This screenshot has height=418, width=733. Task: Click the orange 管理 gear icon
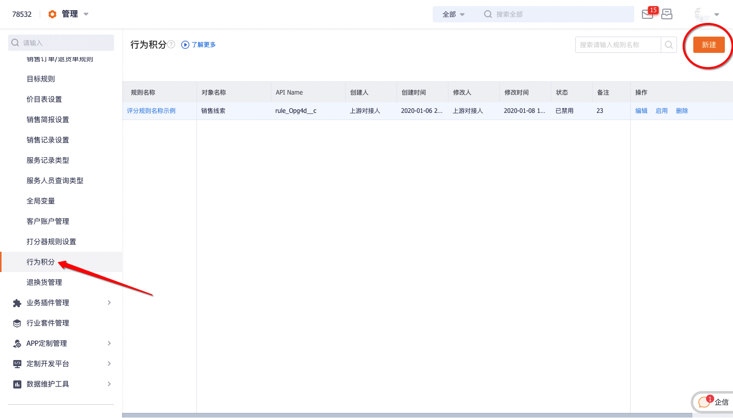coord(52,14)
